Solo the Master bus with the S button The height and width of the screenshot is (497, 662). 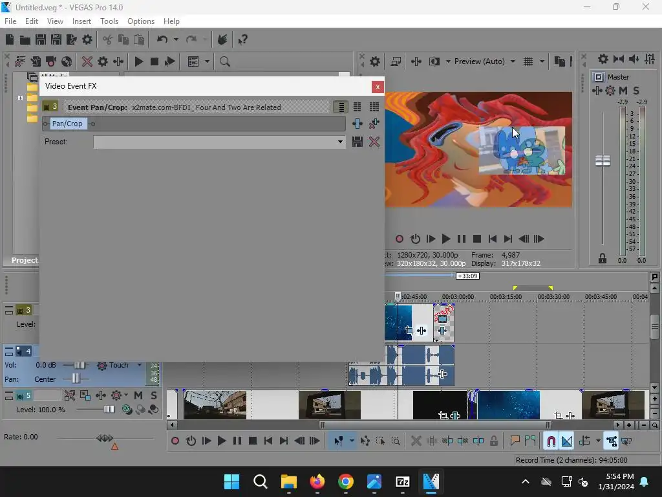636,91
